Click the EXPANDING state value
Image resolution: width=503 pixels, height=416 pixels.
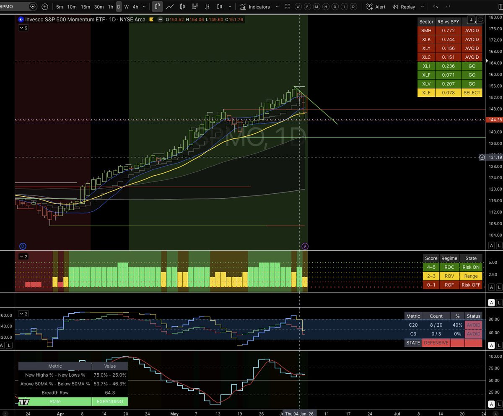click(110, 401)
